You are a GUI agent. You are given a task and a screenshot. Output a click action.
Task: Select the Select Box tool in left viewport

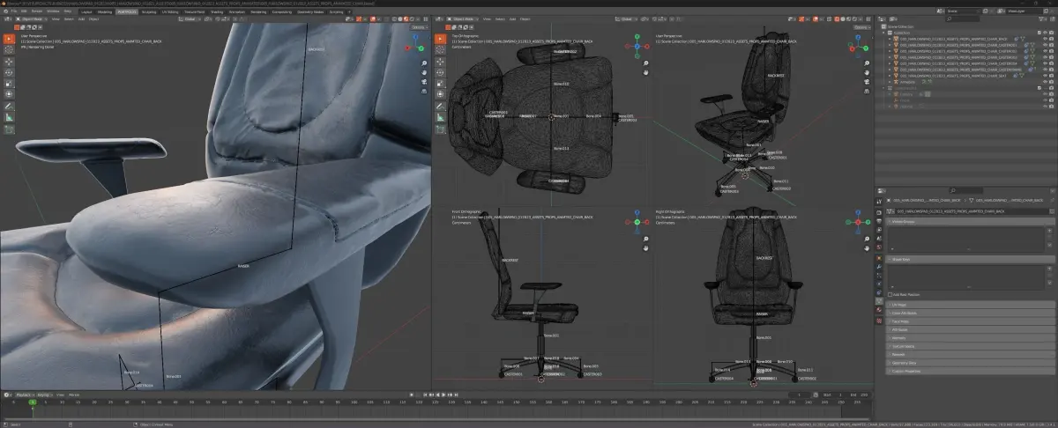click(x=9, y=39)
